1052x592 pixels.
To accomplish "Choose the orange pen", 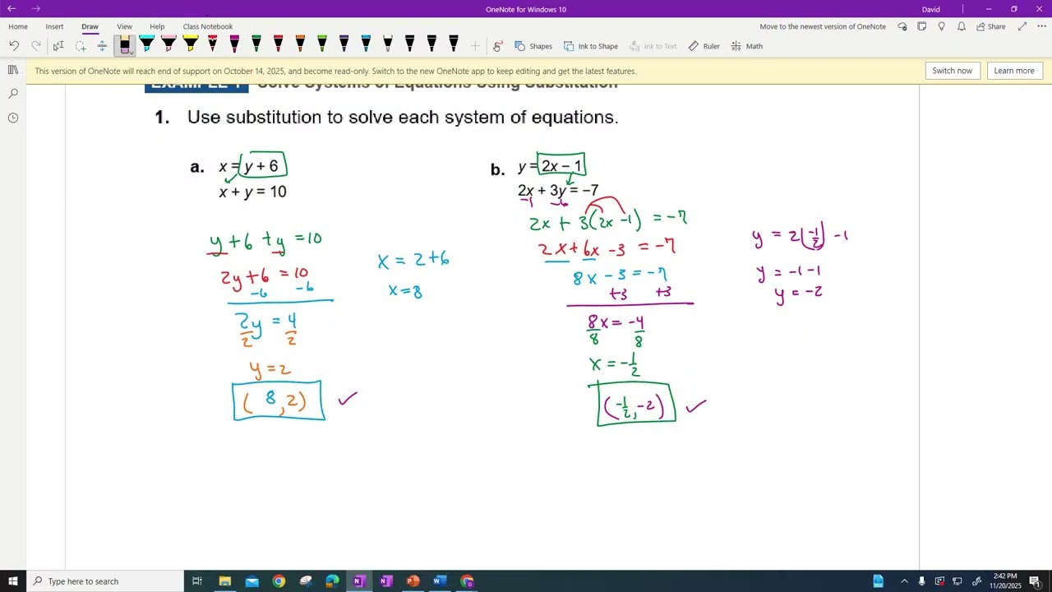I will point(300,44).
